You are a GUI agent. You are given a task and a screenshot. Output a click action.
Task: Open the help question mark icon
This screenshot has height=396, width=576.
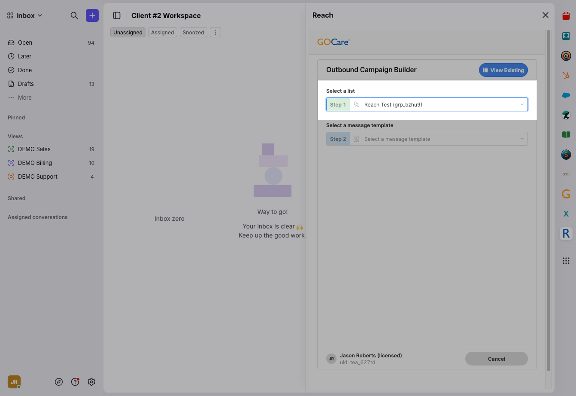75,382
